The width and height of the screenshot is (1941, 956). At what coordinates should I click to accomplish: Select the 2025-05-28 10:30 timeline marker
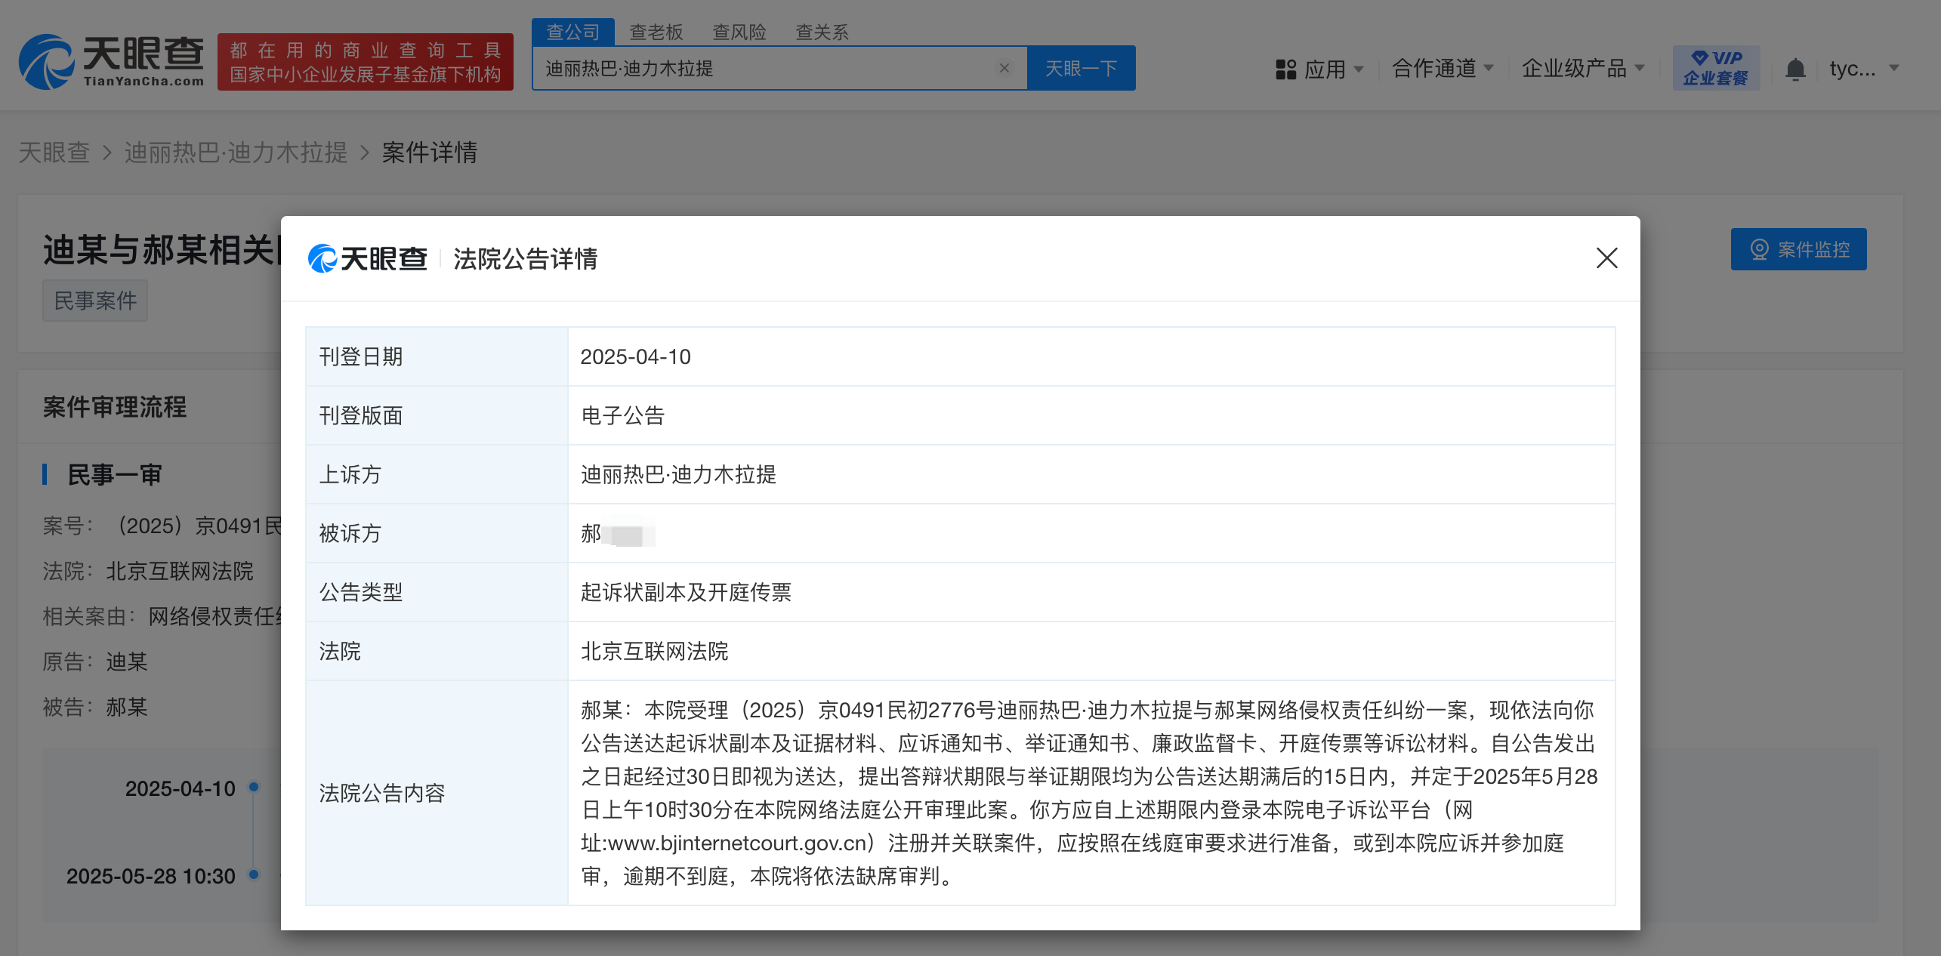(x=254, y=874)
